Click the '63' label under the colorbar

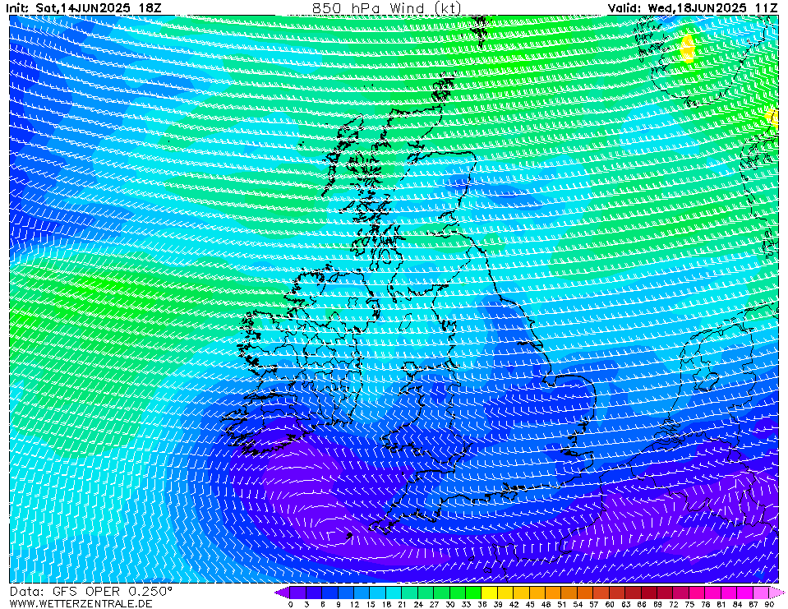[x=625, y=604]
